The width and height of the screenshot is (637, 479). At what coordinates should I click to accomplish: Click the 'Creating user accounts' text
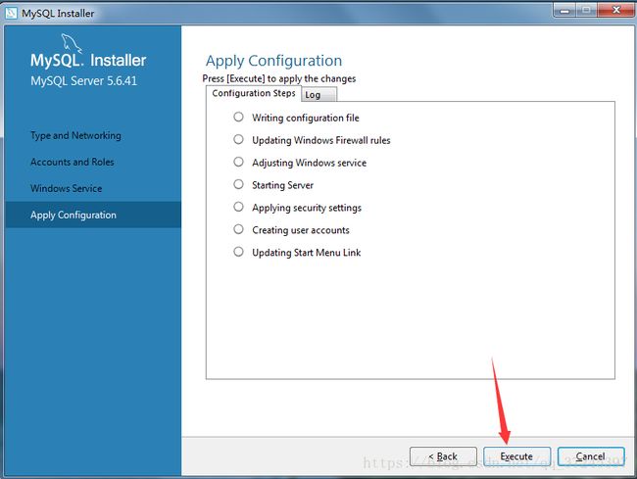click(301, 230)
